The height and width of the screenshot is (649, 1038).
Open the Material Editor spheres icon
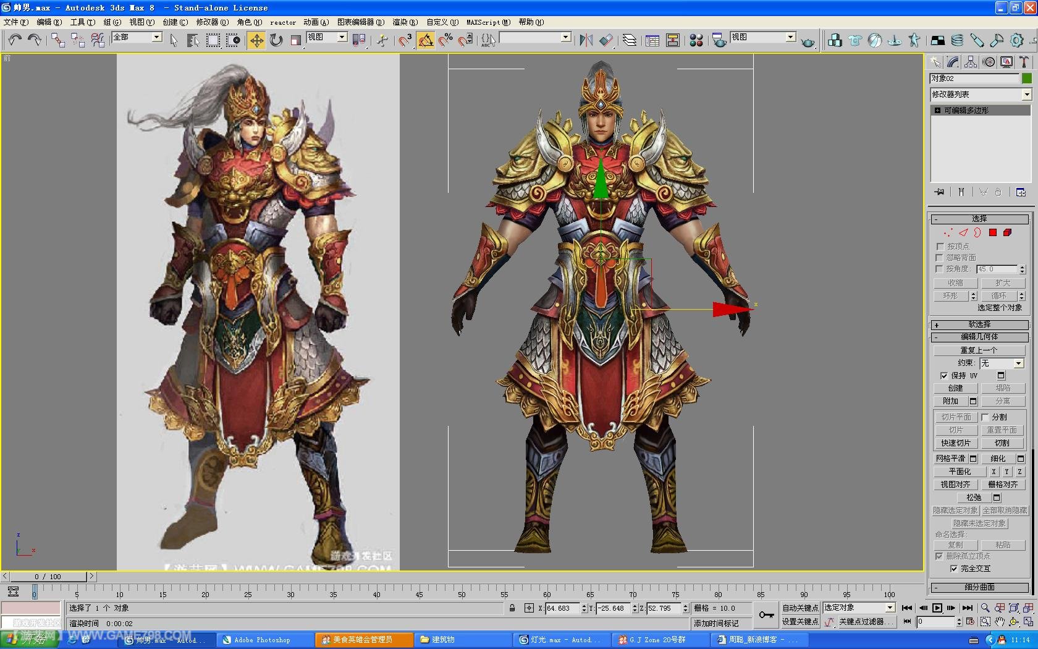(696, 40)
